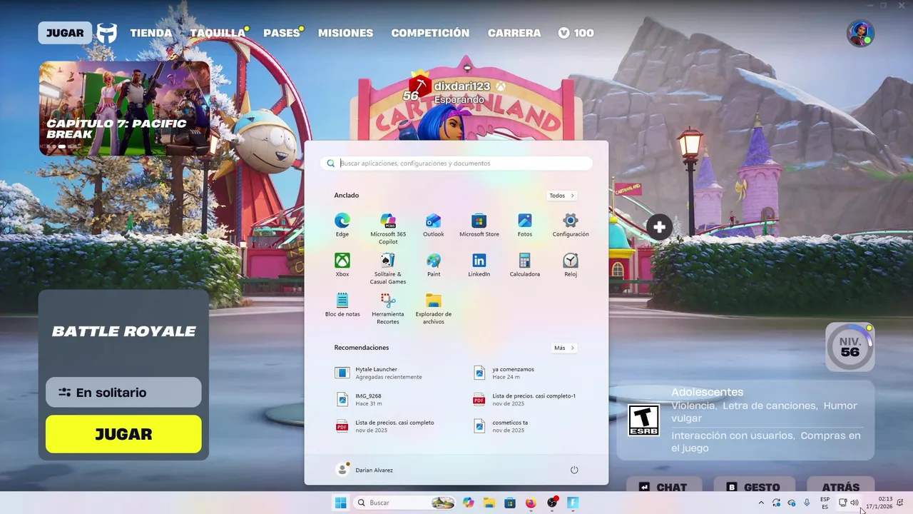This screenshot has height=514, width=913.
Task: Open the PASES tab
Action: pos(282,33)
